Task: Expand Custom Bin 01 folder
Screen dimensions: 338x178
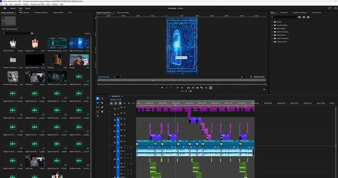Action: point(272,42)
